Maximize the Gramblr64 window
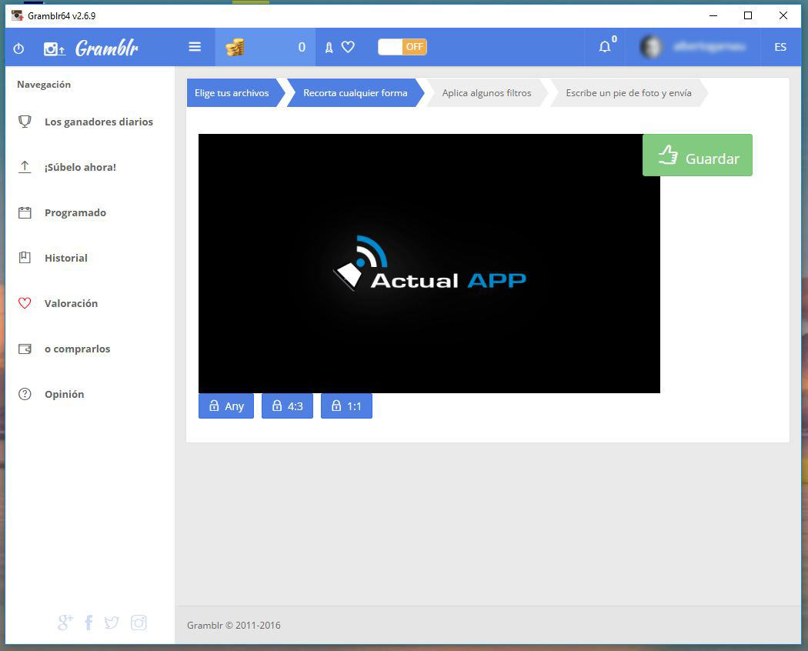This screenshot has width=808, height=651. coord(748,15)
